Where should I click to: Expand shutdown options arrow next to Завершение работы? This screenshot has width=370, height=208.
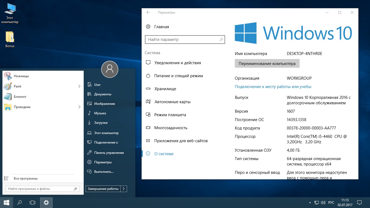coord(124,189)
